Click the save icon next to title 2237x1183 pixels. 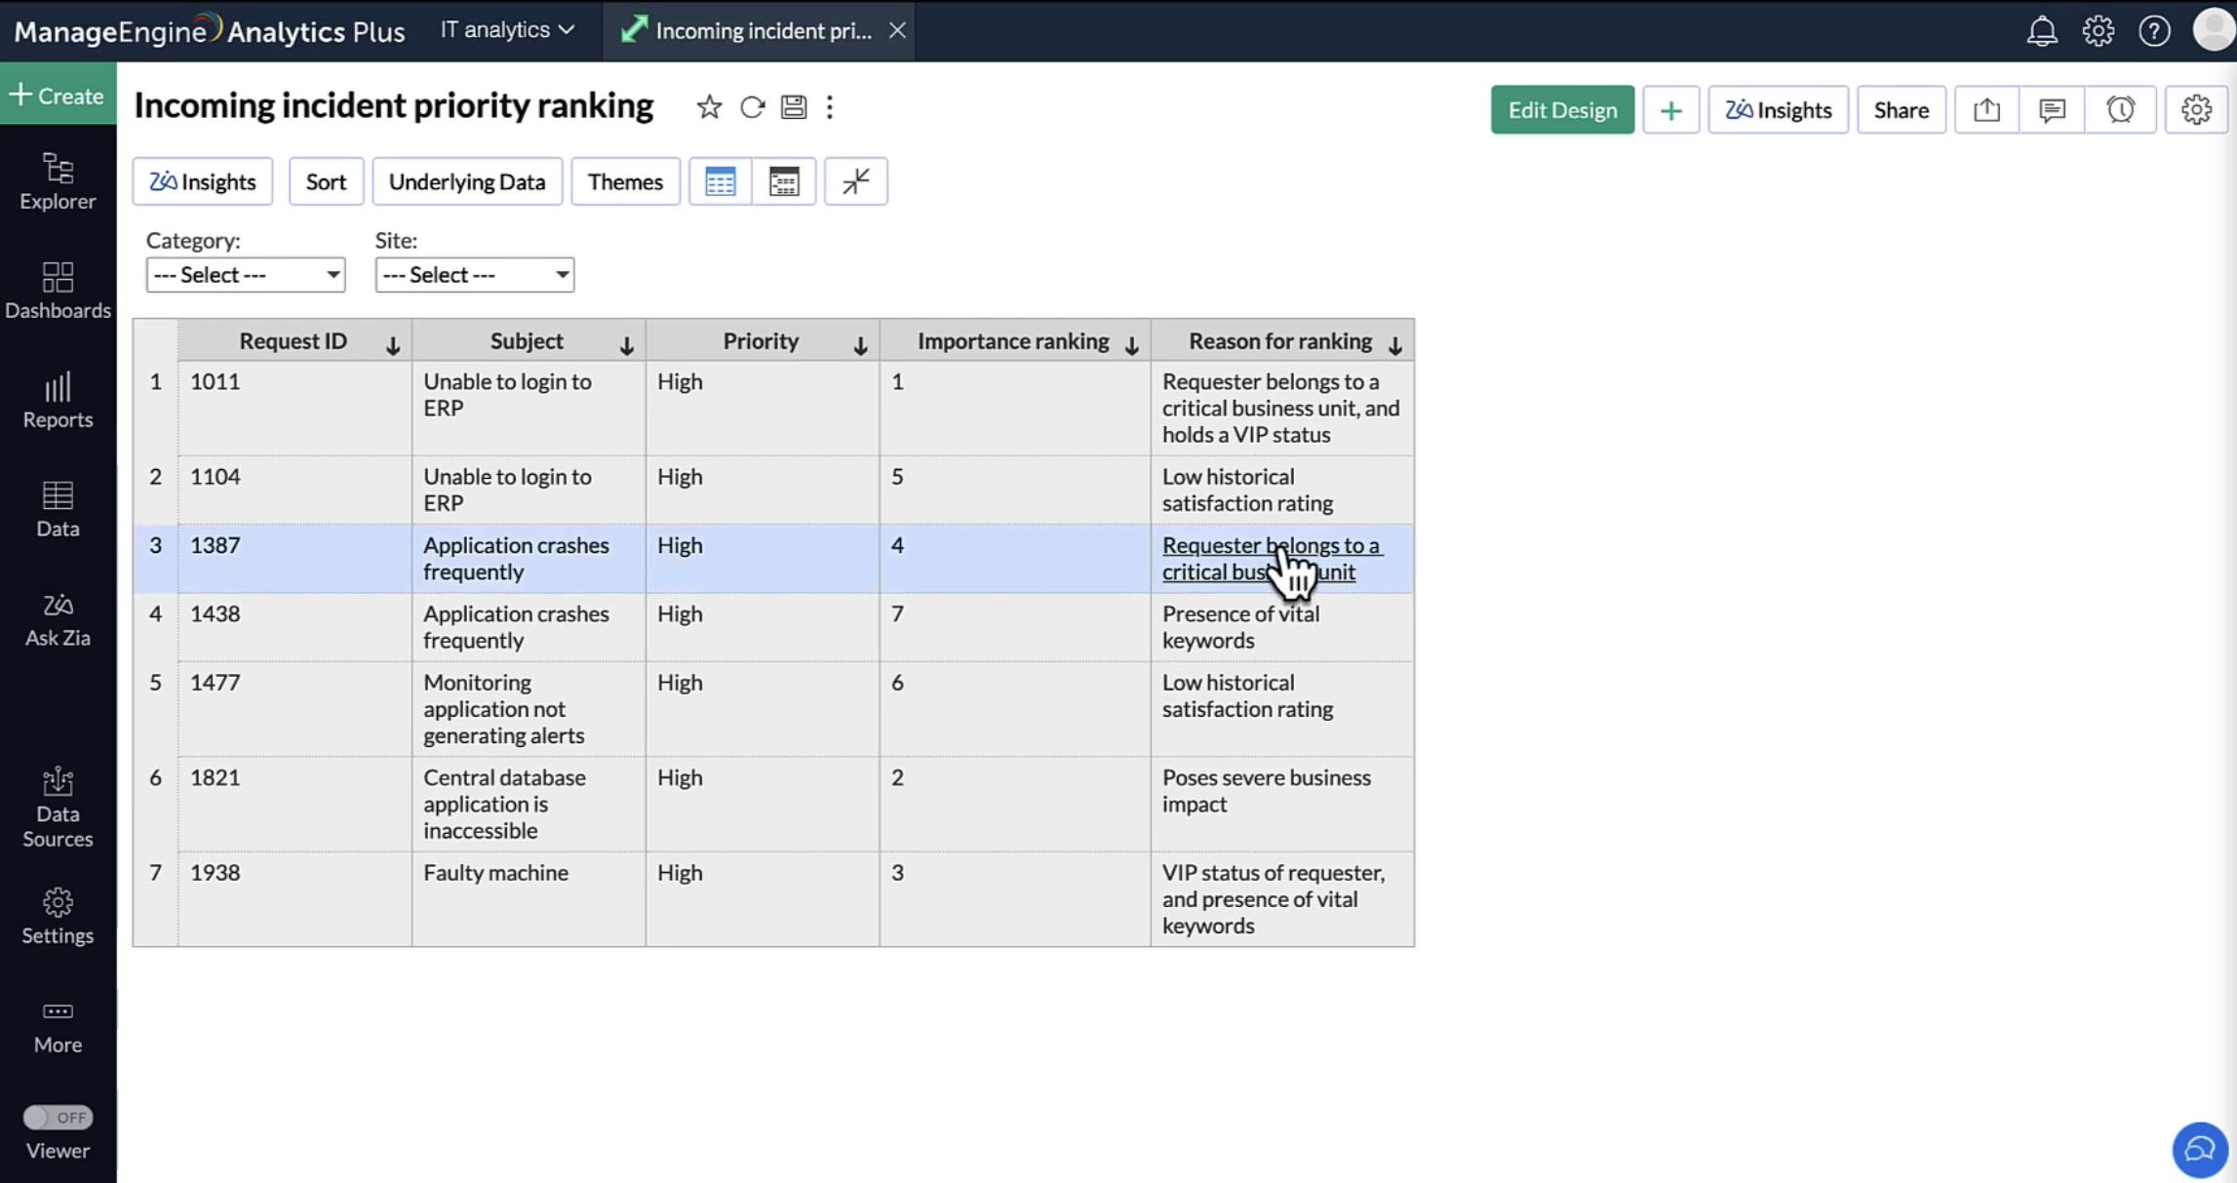pyautogui.click(x=794, y=107)
